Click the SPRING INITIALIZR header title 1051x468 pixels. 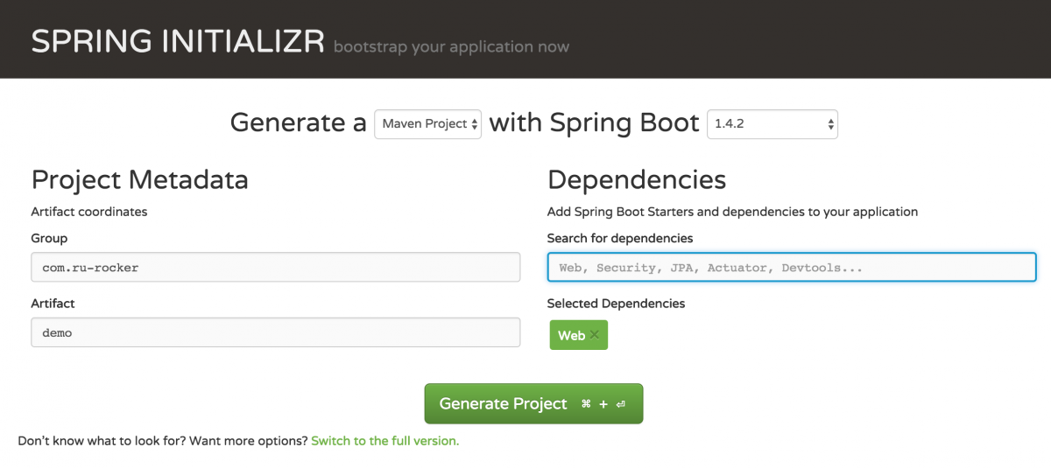(x=178, y=41)
